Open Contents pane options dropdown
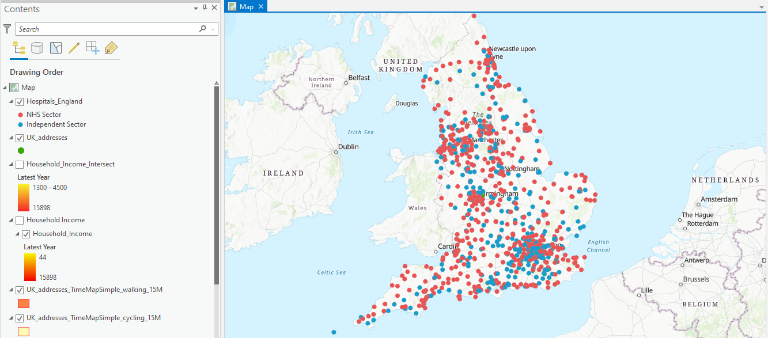Screen dimensions: 768x338 pyautogui.click(x=196, y=7)
